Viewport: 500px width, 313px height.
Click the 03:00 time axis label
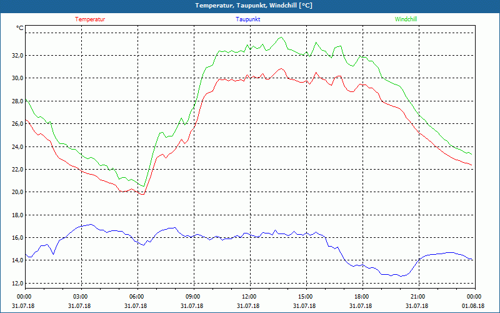(82, 297)
